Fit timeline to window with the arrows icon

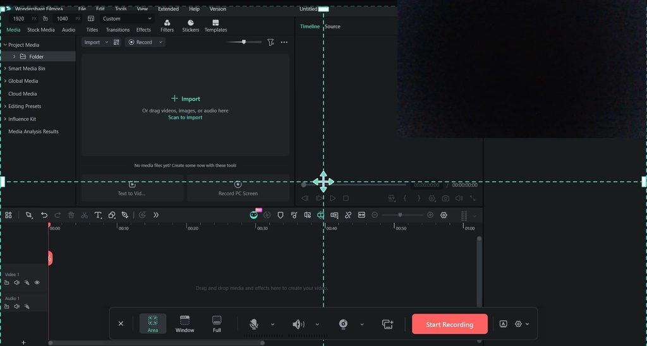361,215
